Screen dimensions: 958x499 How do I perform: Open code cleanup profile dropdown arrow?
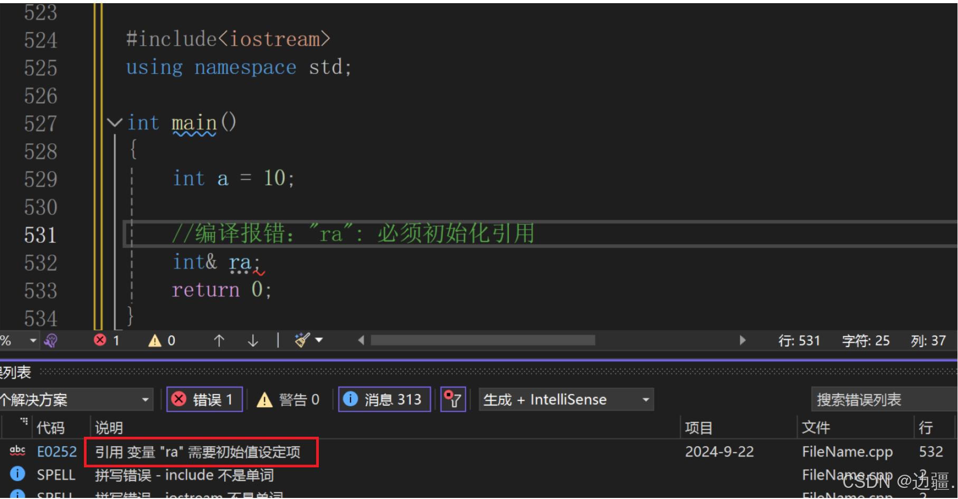point(319,340)
